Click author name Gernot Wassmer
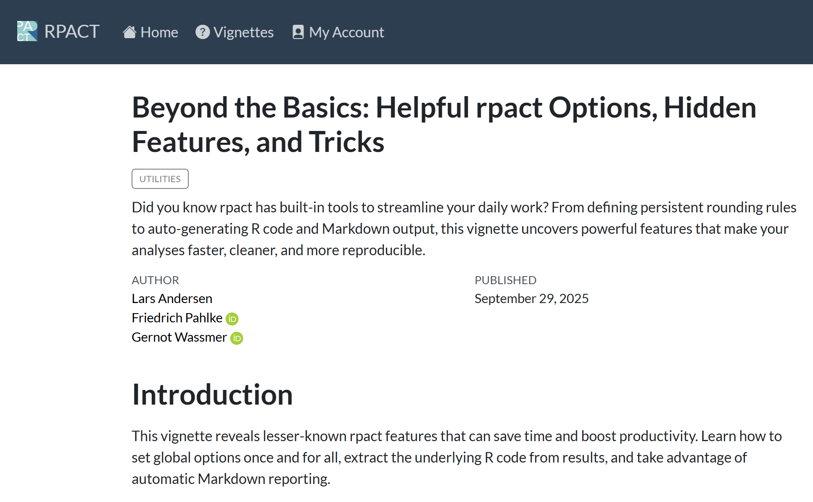The width and height of the screenshot is (813, 502). (x=179, y=337)
